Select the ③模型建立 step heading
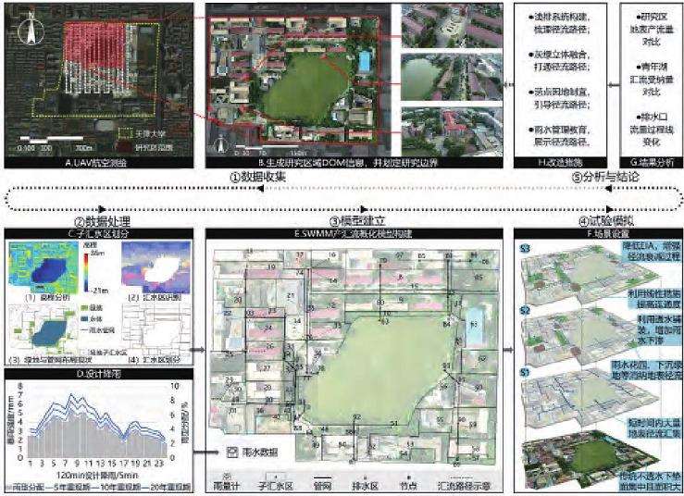Viewport: 684px width, 496px height. pyautogui.click(x=354, y=222)
